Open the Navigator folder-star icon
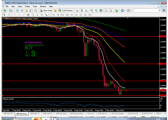Viewport: 168px width, 120px height. [26, 10]
